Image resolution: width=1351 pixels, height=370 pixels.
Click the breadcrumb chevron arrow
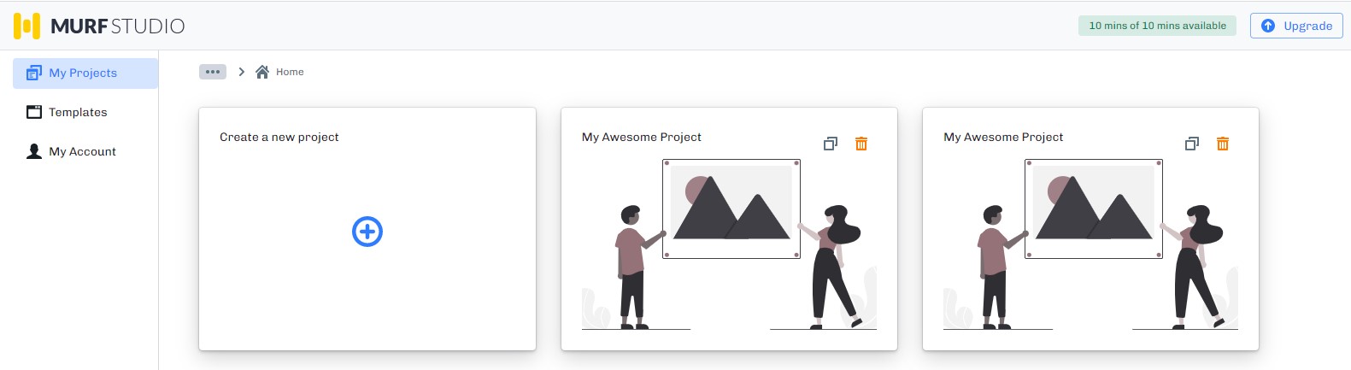tap(242, 72)
